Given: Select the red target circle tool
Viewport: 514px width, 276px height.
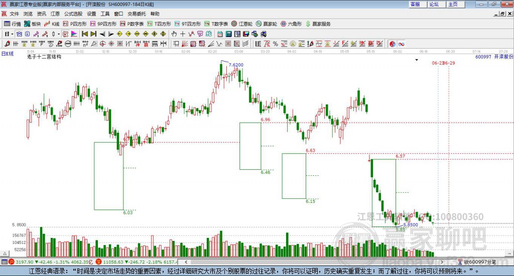Looking at the screenshot, I should point(102,44).
